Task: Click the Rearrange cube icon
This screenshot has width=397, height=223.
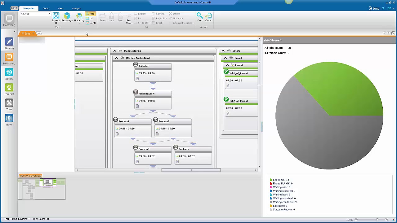Action: coord(67,15)
